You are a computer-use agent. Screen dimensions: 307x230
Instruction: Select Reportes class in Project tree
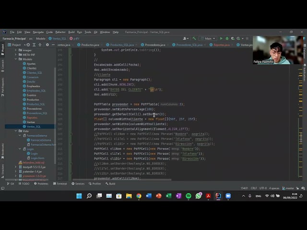[30, 117]
